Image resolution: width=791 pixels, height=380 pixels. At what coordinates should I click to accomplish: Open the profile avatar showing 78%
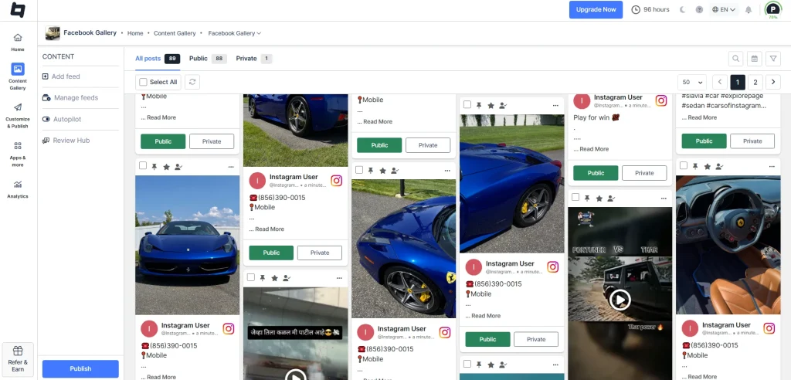[x=772, y=9]
